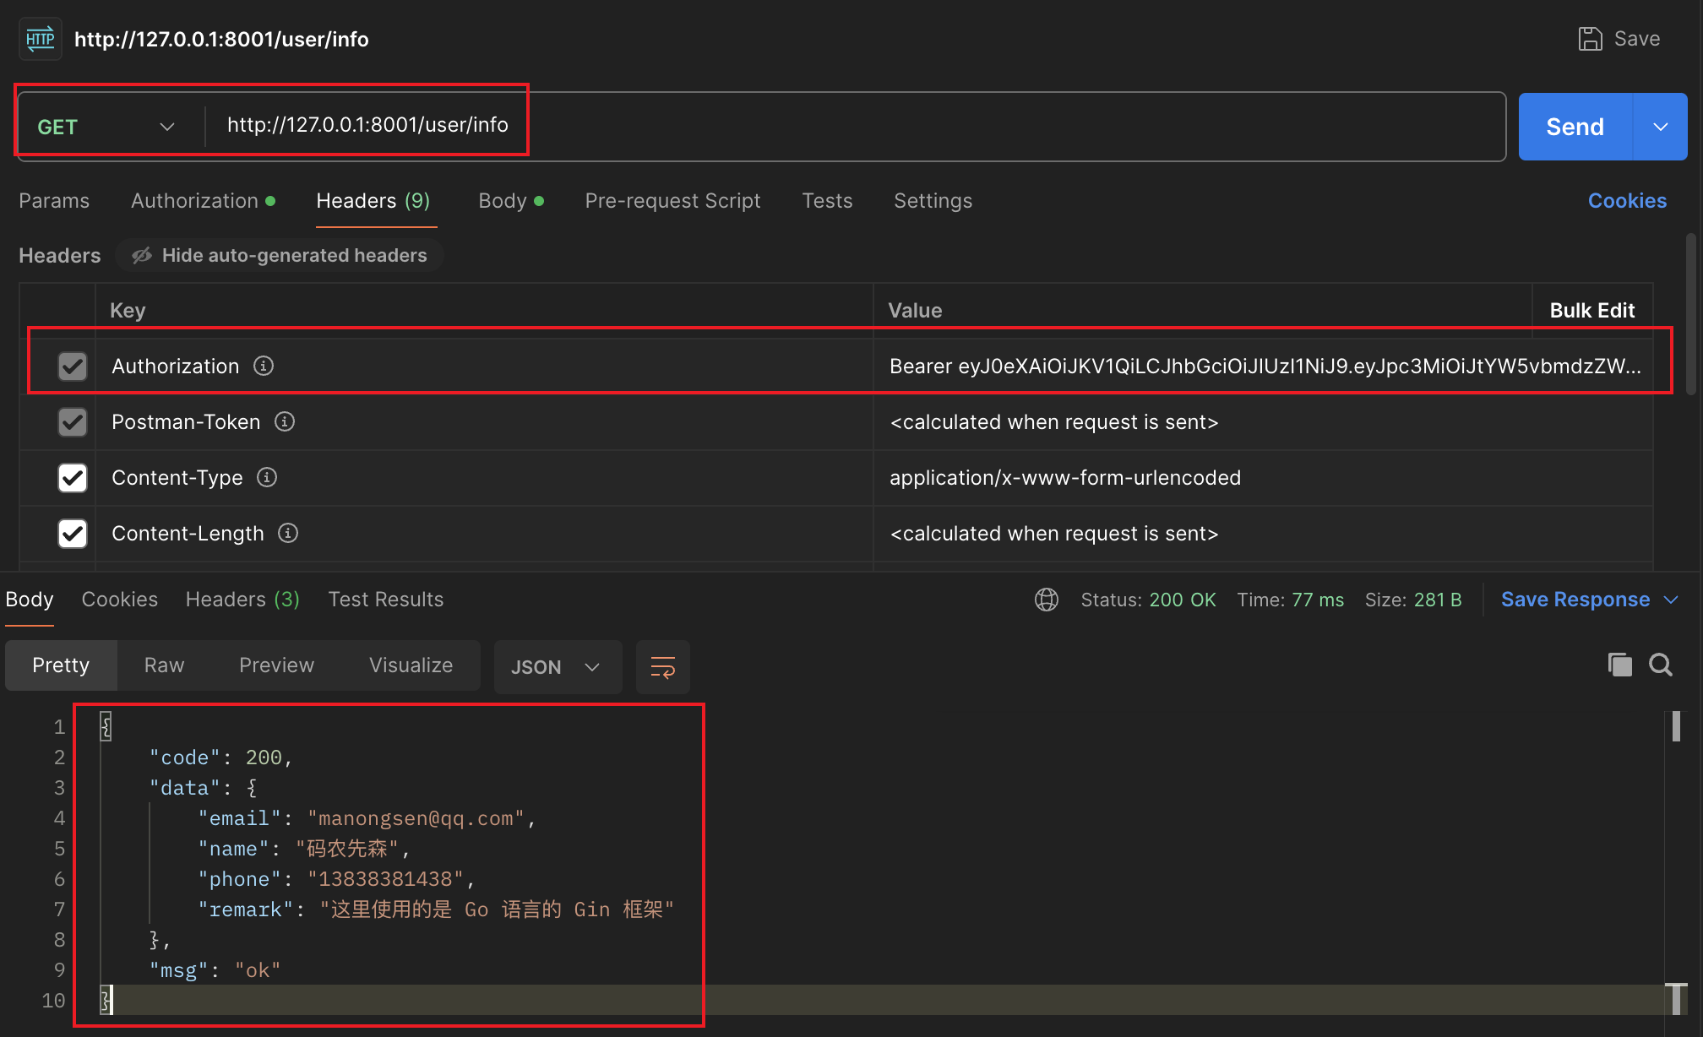Viewport: 1703px width, 1037px height.
Task: Switch to Visualize response view
Action: 411,665
